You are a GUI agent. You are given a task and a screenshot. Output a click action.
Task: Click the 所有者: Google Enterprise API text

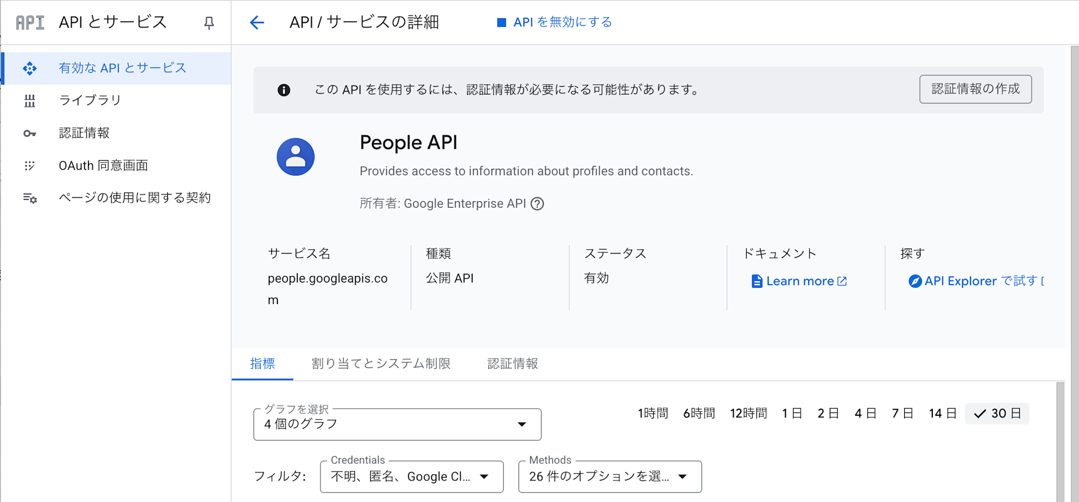pos(443,204)
